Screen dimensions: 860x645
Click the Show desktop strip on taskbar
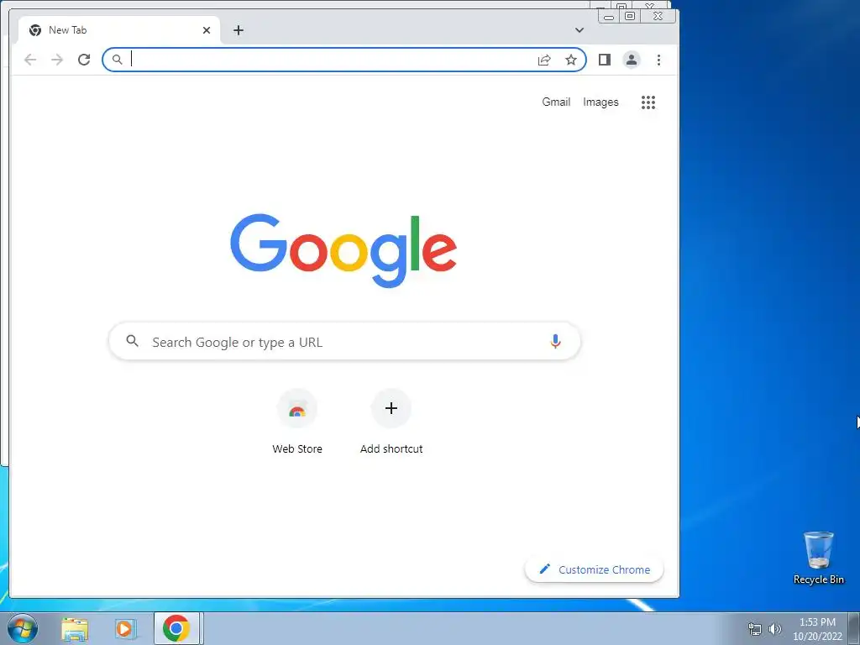(854, 628)
